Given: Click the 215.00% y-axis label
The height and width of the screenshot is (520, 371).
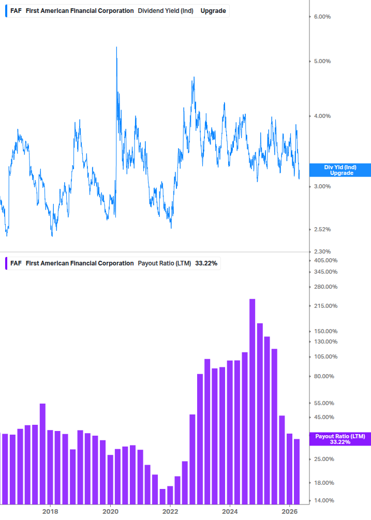Looking at the screenshot, I should point(325,306).
